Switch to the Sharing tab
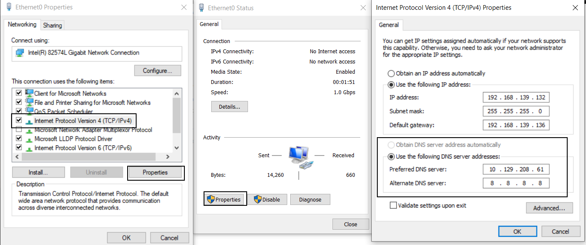This screenshot has height=245, width=586. [x=52, y=25]
